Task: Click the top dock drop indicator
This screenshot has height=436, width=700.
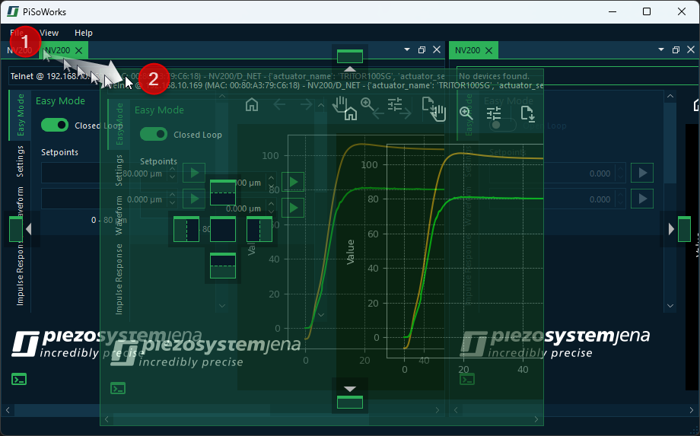Action: tap(350, 56)
